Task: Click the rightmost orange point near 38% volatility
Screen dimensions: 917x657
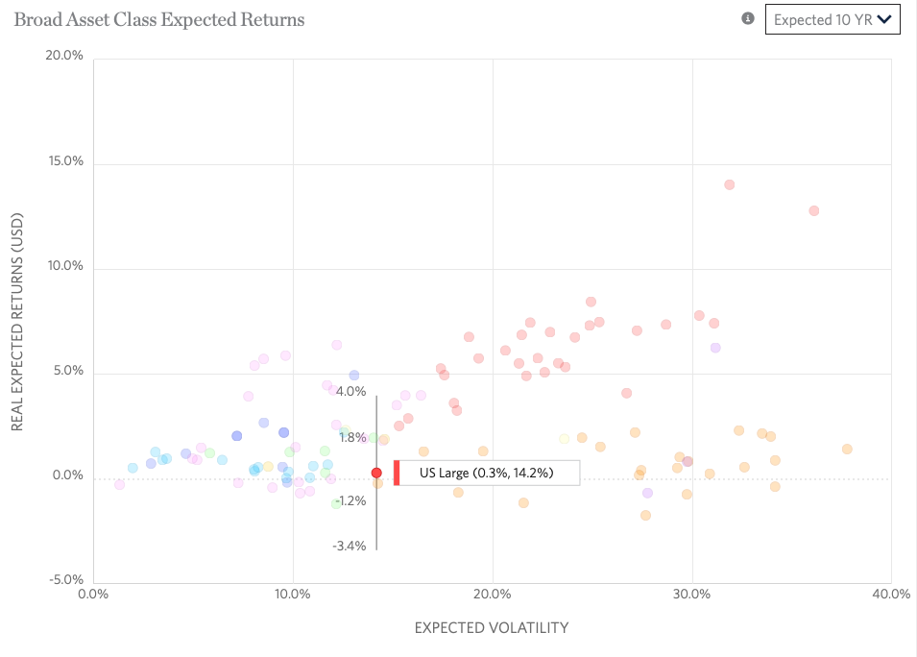Action: coord(847,449)
